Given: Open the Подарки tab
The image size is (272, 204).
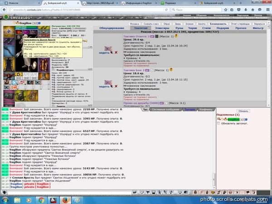Looking at the screenshot, I should (223, 28).
